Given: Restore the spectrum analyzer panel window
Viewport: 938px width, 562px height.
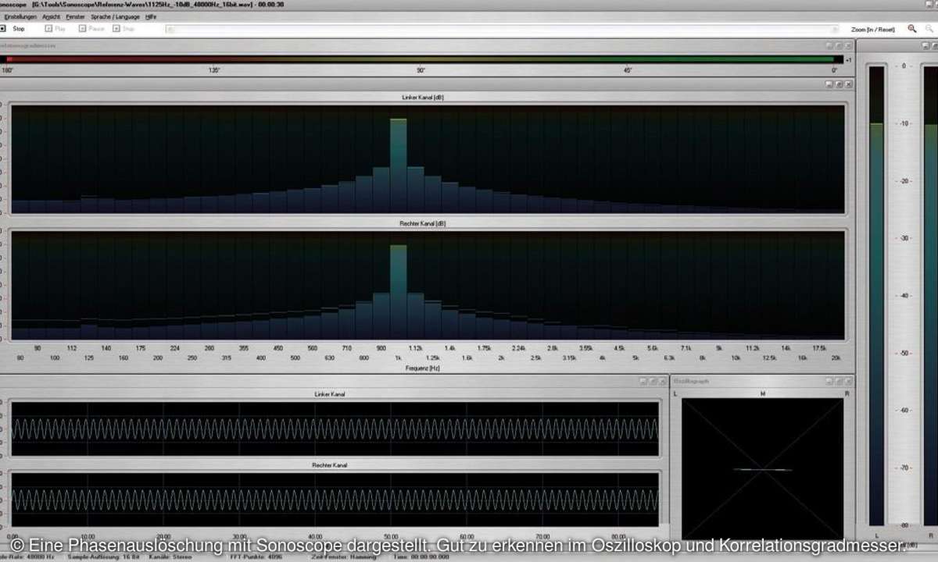Looking at the screenshot, I should click(x=839, y=84).
